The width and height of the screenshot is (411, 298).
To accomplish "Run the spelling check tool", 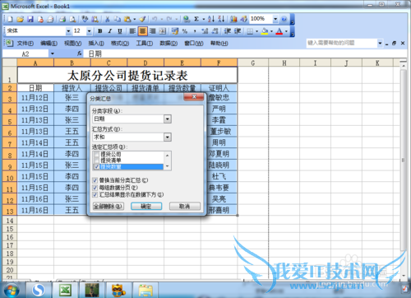I will [85, 19].
